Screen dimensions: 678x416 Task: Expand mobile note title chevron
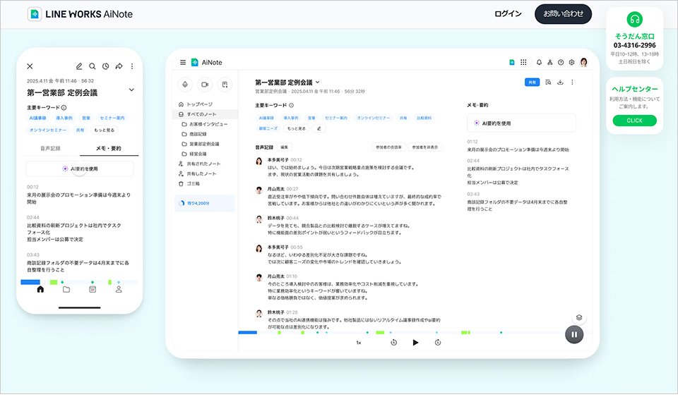tap(131, 90)
